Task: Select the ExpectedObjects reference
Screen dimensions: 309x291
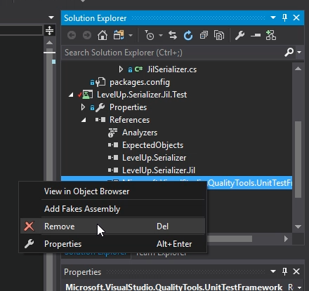Action: pos(152,145)
